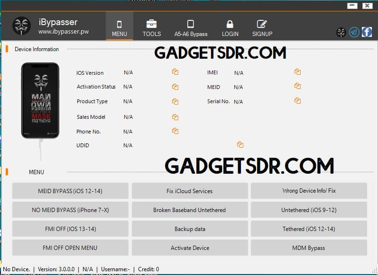Copy the iOS Version value
The width and height of the screenshot is (378, 275).
tap(175, 72)
